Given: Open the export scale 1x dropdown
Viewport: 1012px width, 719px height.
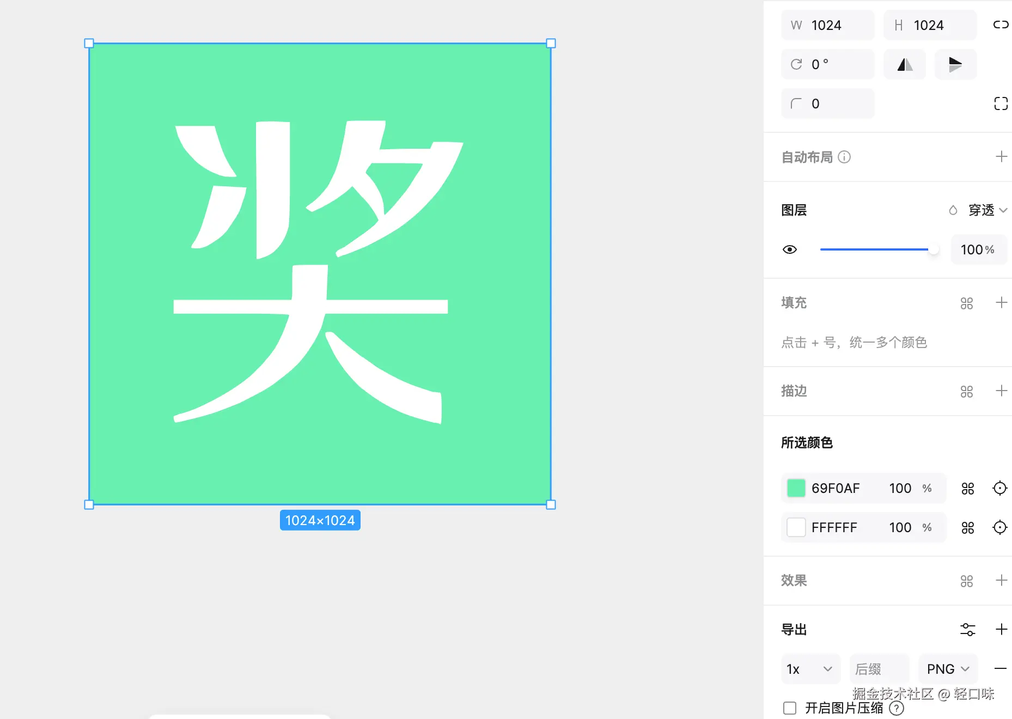Looking at the screenshot, I should 810,669.
